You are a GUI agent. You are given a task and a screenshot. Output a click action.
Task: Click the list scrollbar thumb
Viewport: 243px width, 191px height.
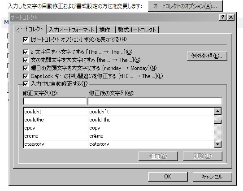[218, 122]
